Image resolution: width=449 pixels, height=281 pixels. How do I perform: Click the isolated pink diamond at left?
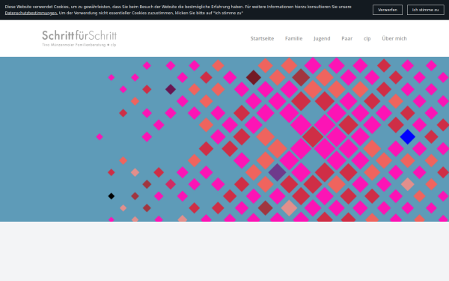pyautogui.click(x=100, y=137)
